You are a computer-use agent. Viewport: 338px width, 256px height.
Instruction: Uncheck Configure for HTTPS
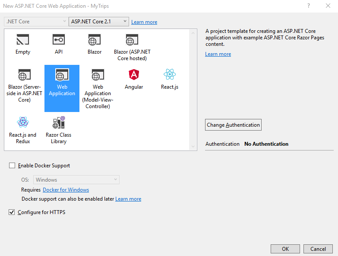[x=12, y=212]
